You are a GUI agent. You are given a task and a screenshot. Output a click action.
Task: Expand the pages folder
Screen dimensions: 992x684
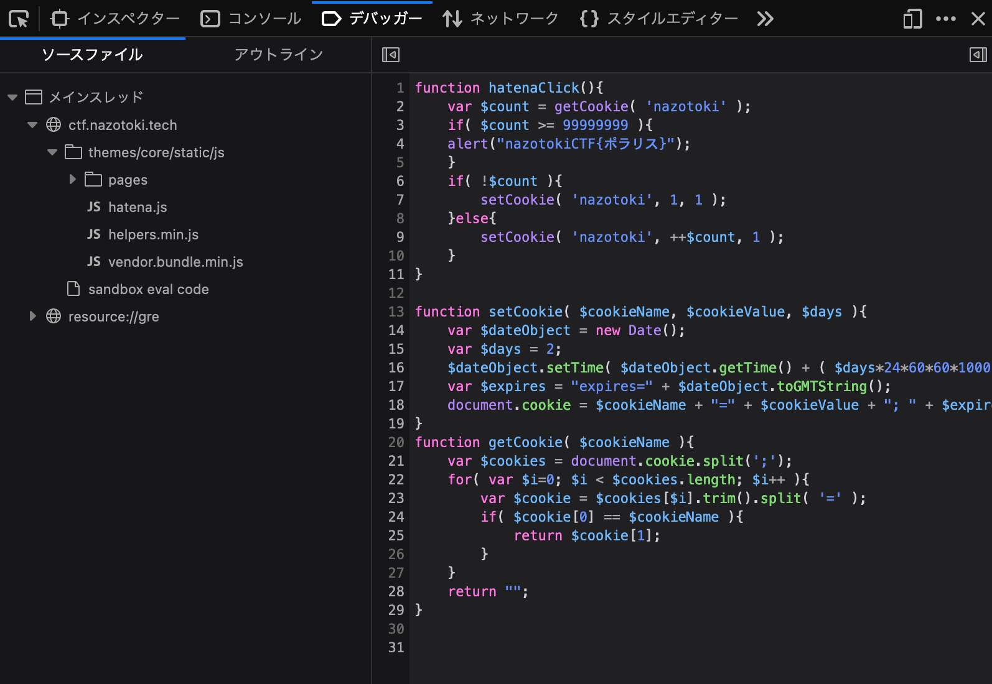click(72, 180)
